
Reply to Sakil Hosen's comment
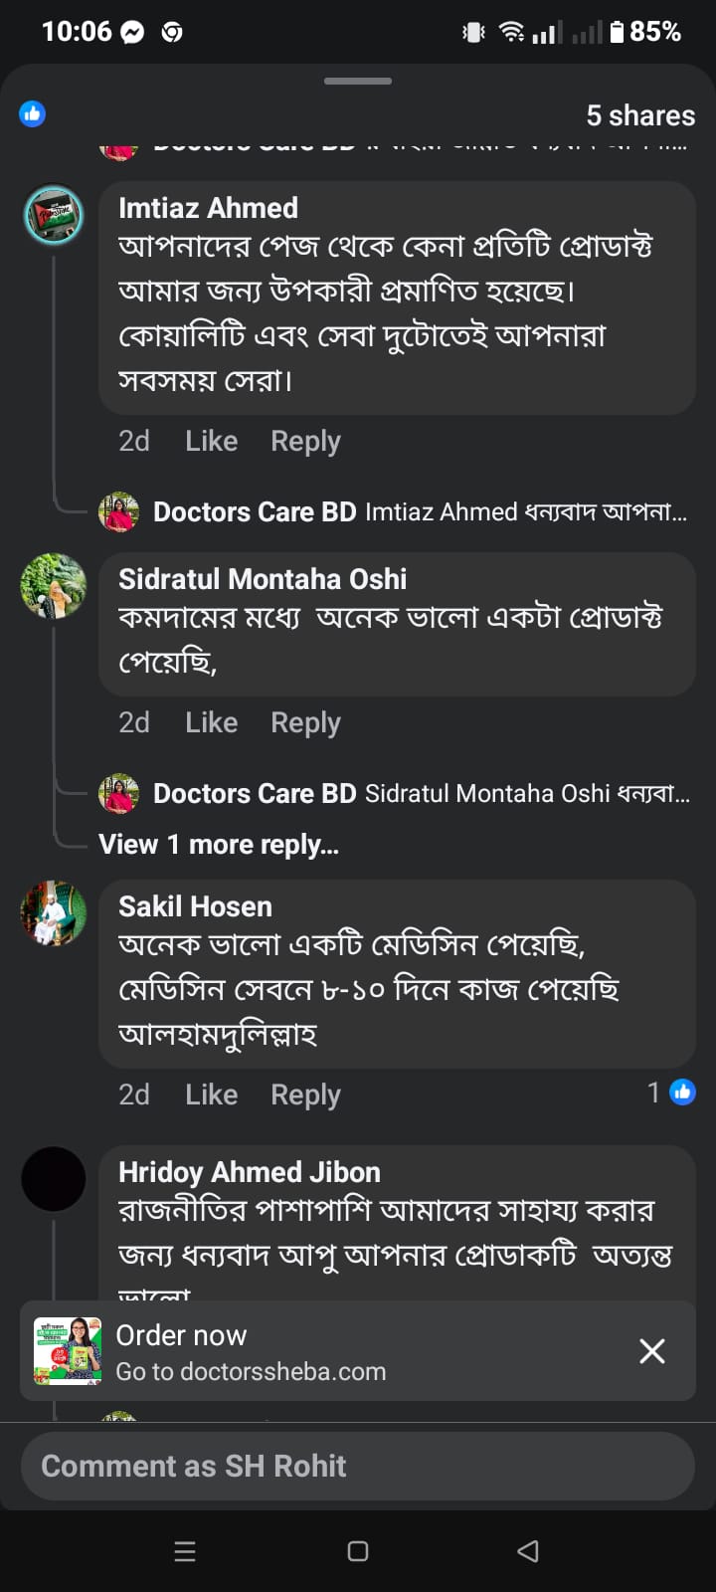pyautogui.click(x=305, y=1094)
